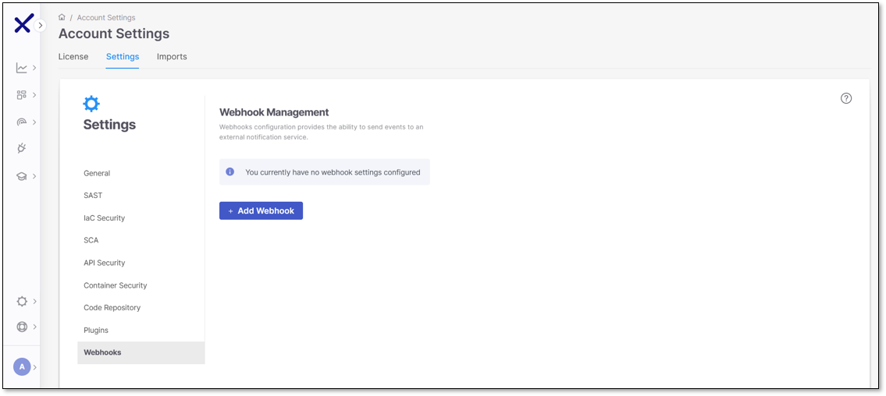Open the gear settings icon in the sidebar

[22, 301]
